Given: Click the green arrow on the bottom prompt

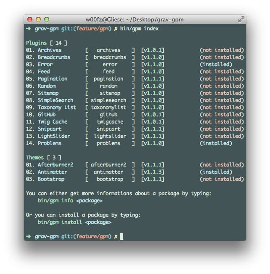Looking at the screenshot, I should point(28,236).
